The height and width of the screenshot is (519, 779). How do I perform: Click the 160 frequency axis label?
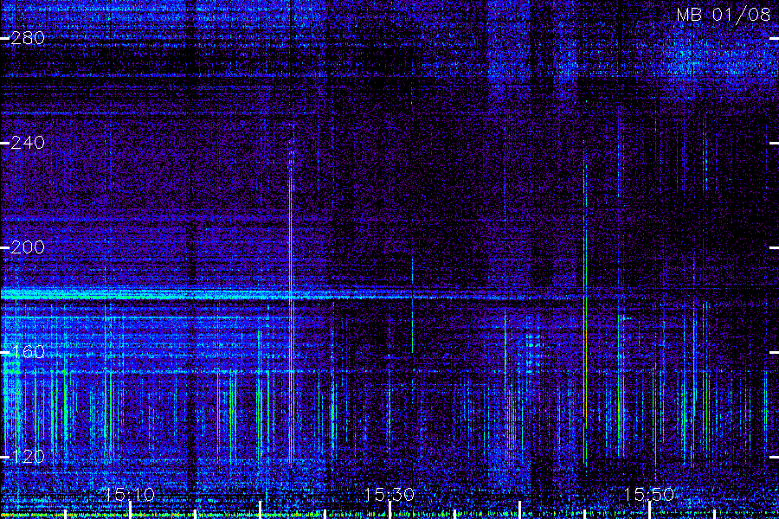[x=28, y=352]
